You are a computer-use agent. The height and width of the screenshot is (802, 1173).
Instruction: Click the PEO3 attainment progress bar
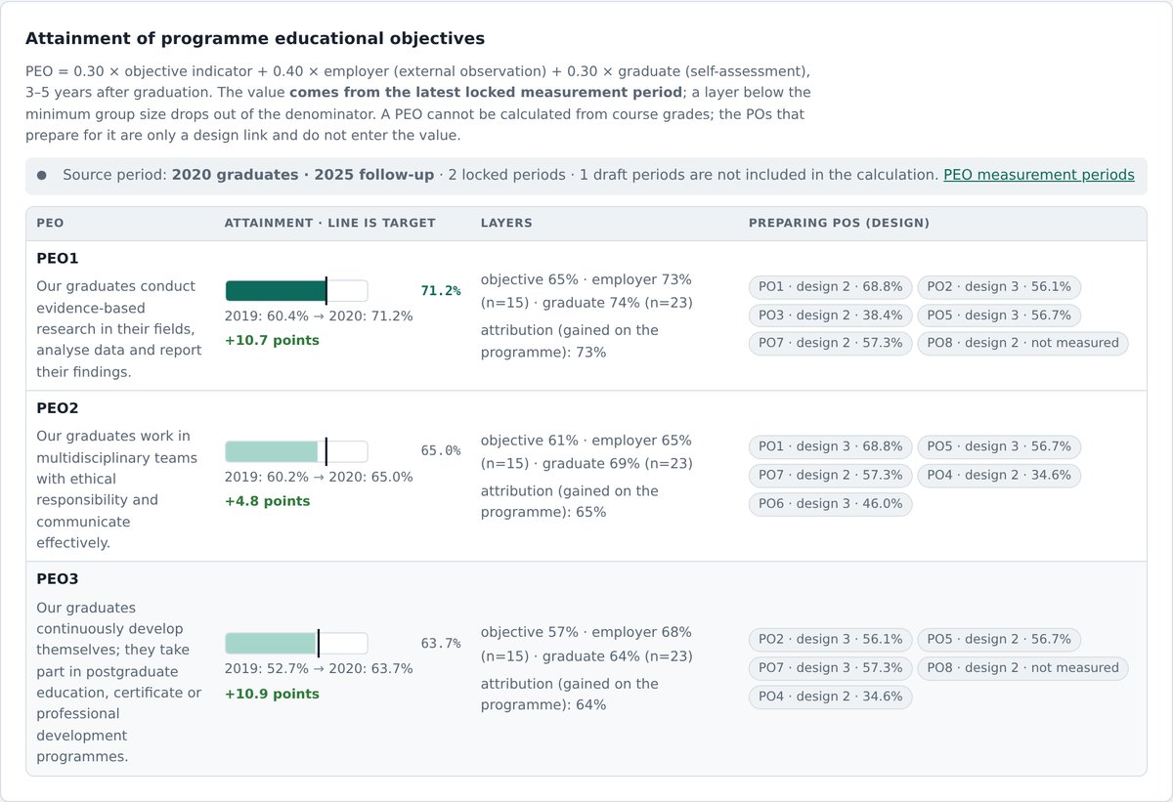297,643
